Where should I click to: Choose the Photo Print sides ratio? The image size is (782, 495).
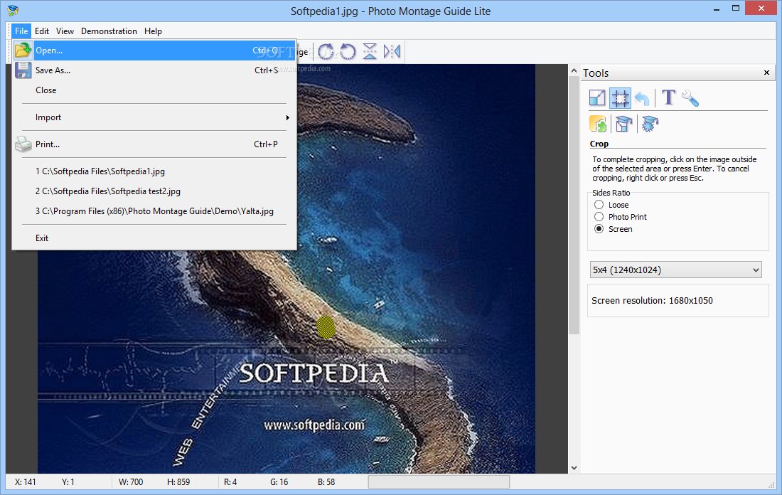click(x=599, y=216)
